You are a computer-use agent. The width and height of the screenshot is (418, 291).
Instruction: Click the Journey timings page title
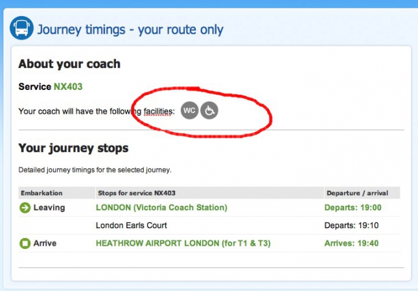[x=130, y=30]
